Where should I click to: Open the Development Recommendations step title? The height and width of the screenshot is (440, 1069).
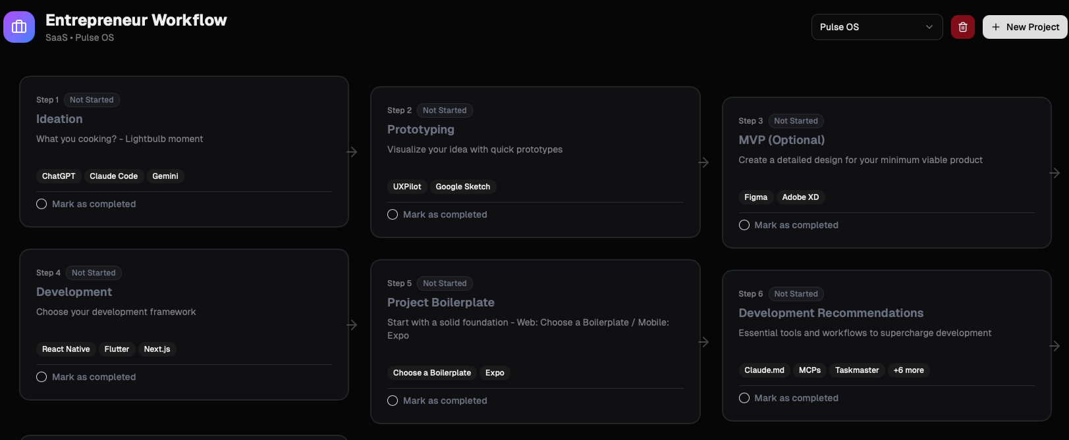click(831, 313)
